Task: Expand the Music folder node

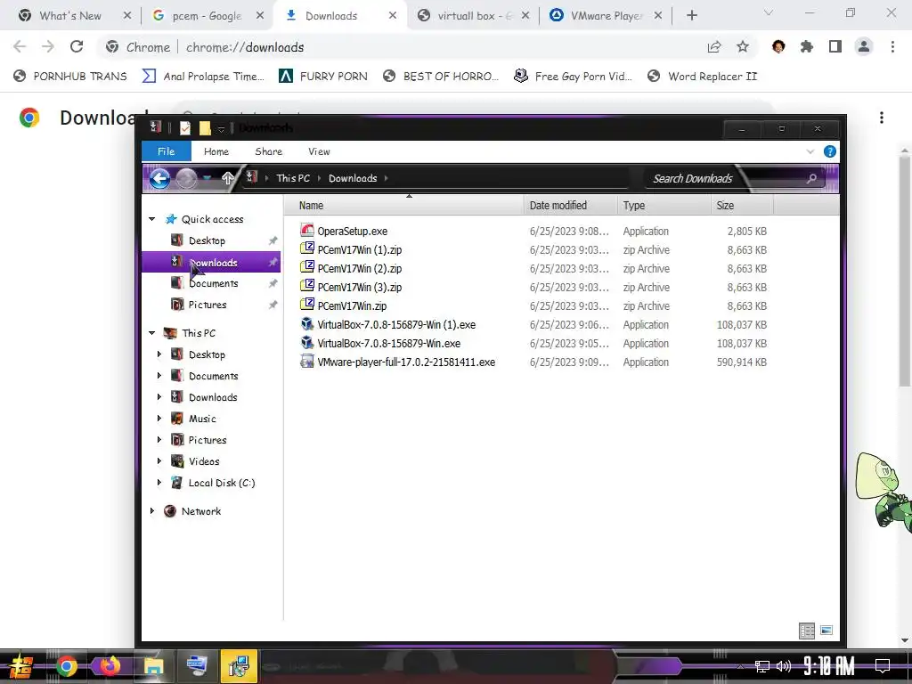Action: tap(159, 419)
